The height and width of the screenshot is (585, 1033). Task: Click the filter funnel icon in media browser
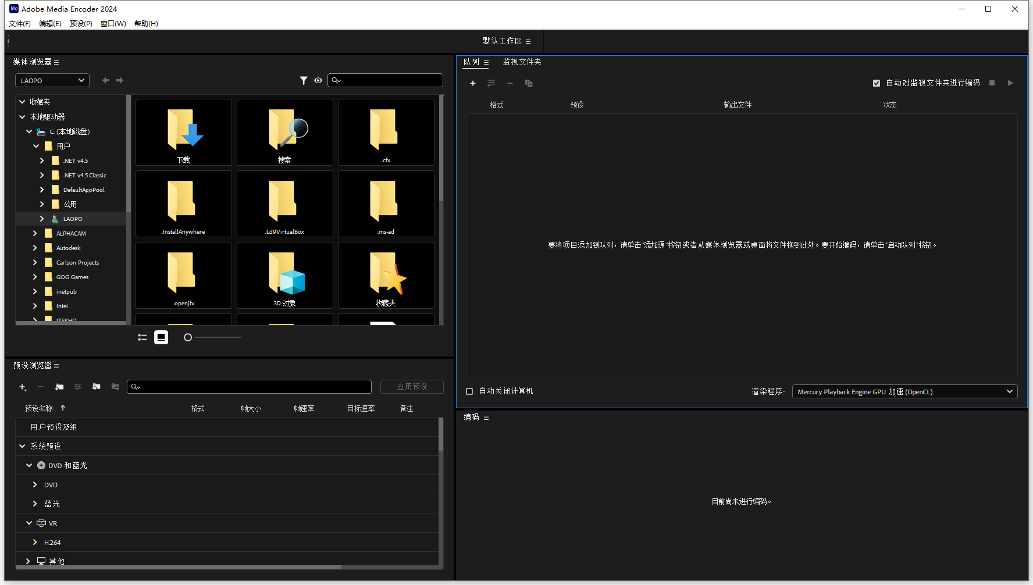[x=303, y=80]
